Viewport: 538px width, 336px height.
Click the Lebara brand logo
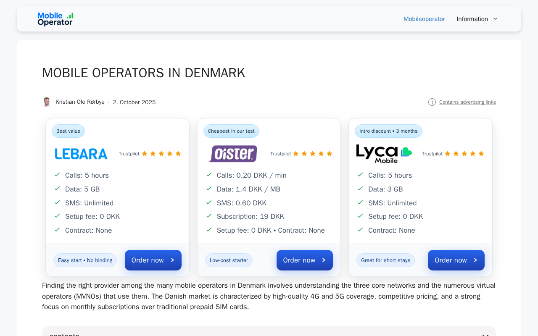[x=81, y=154]
